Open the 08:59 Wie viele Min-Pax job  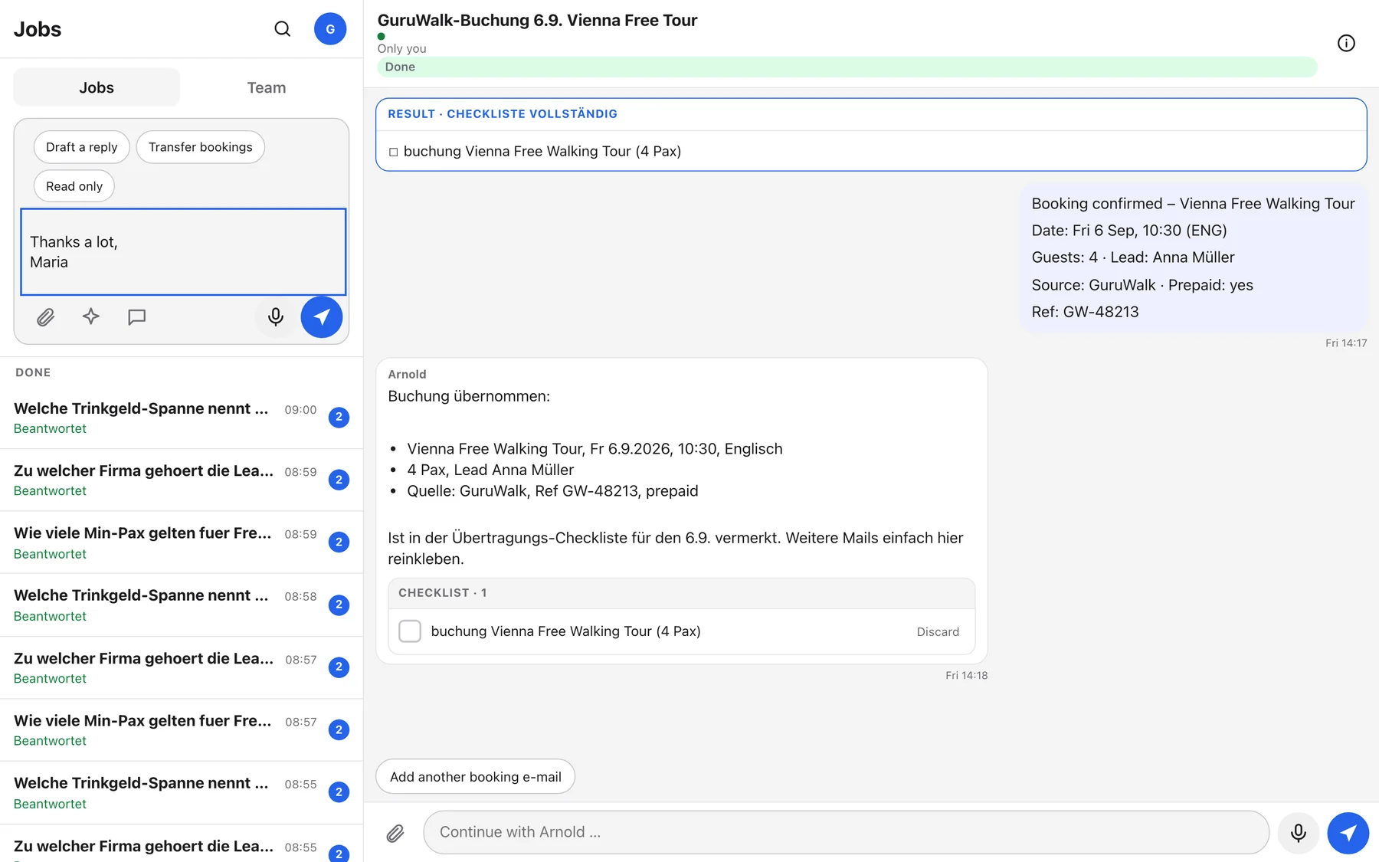point(182,542)
